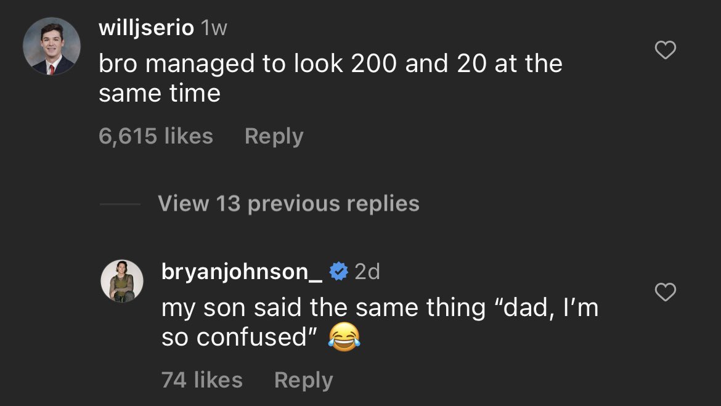Click the line beside the previous replies label
This screenshot has width=721, height=406.
(120, 204)
